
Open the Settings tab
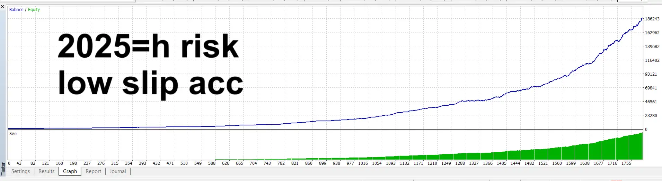tap(20, 171)
